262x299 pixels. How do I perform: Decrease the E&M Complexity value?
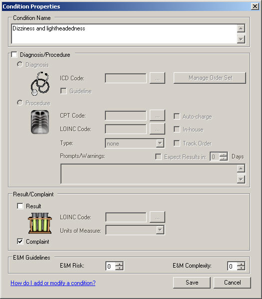242,268
